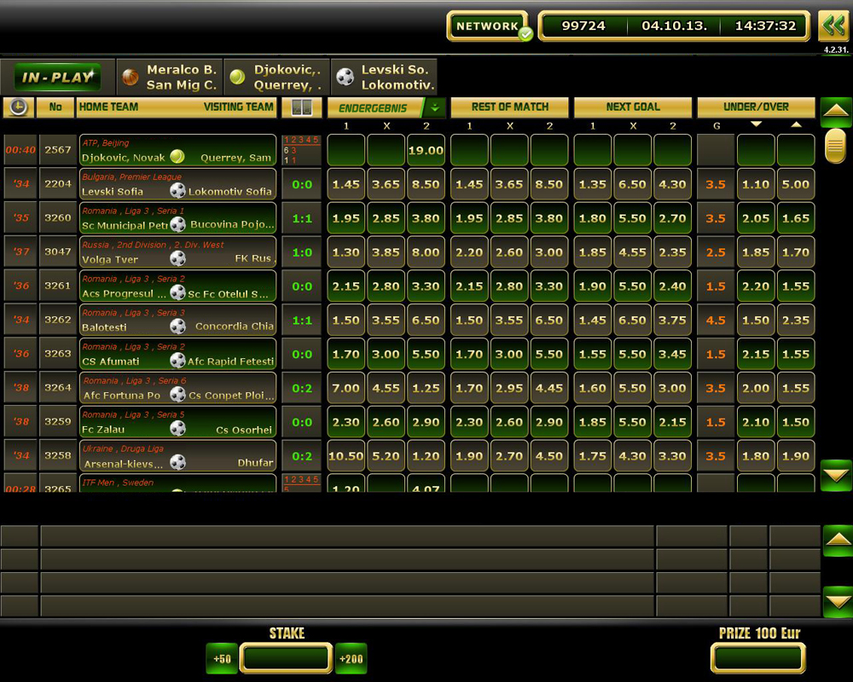Click the 99724 terminal number display
This screenshot has width=853, height=682.
coord(583,26)
